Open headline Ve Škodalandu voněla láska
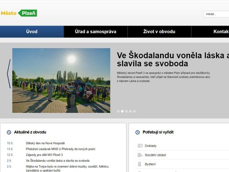229x172 pixels. pos(173,60)
